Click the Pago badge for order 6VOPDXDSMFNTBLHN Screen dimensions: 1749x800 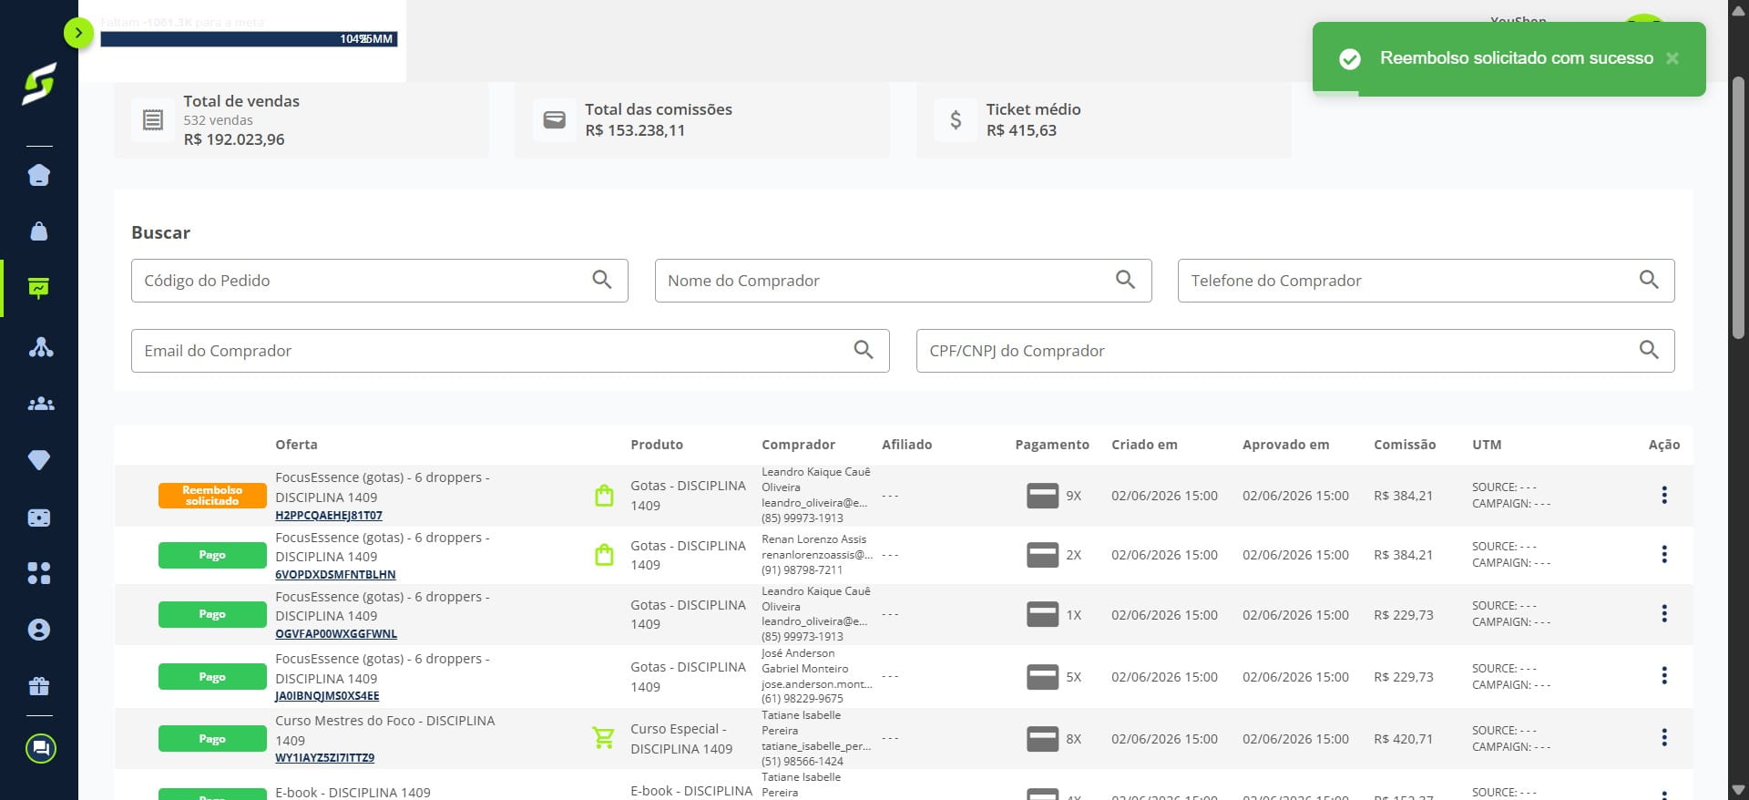(212, 555)
